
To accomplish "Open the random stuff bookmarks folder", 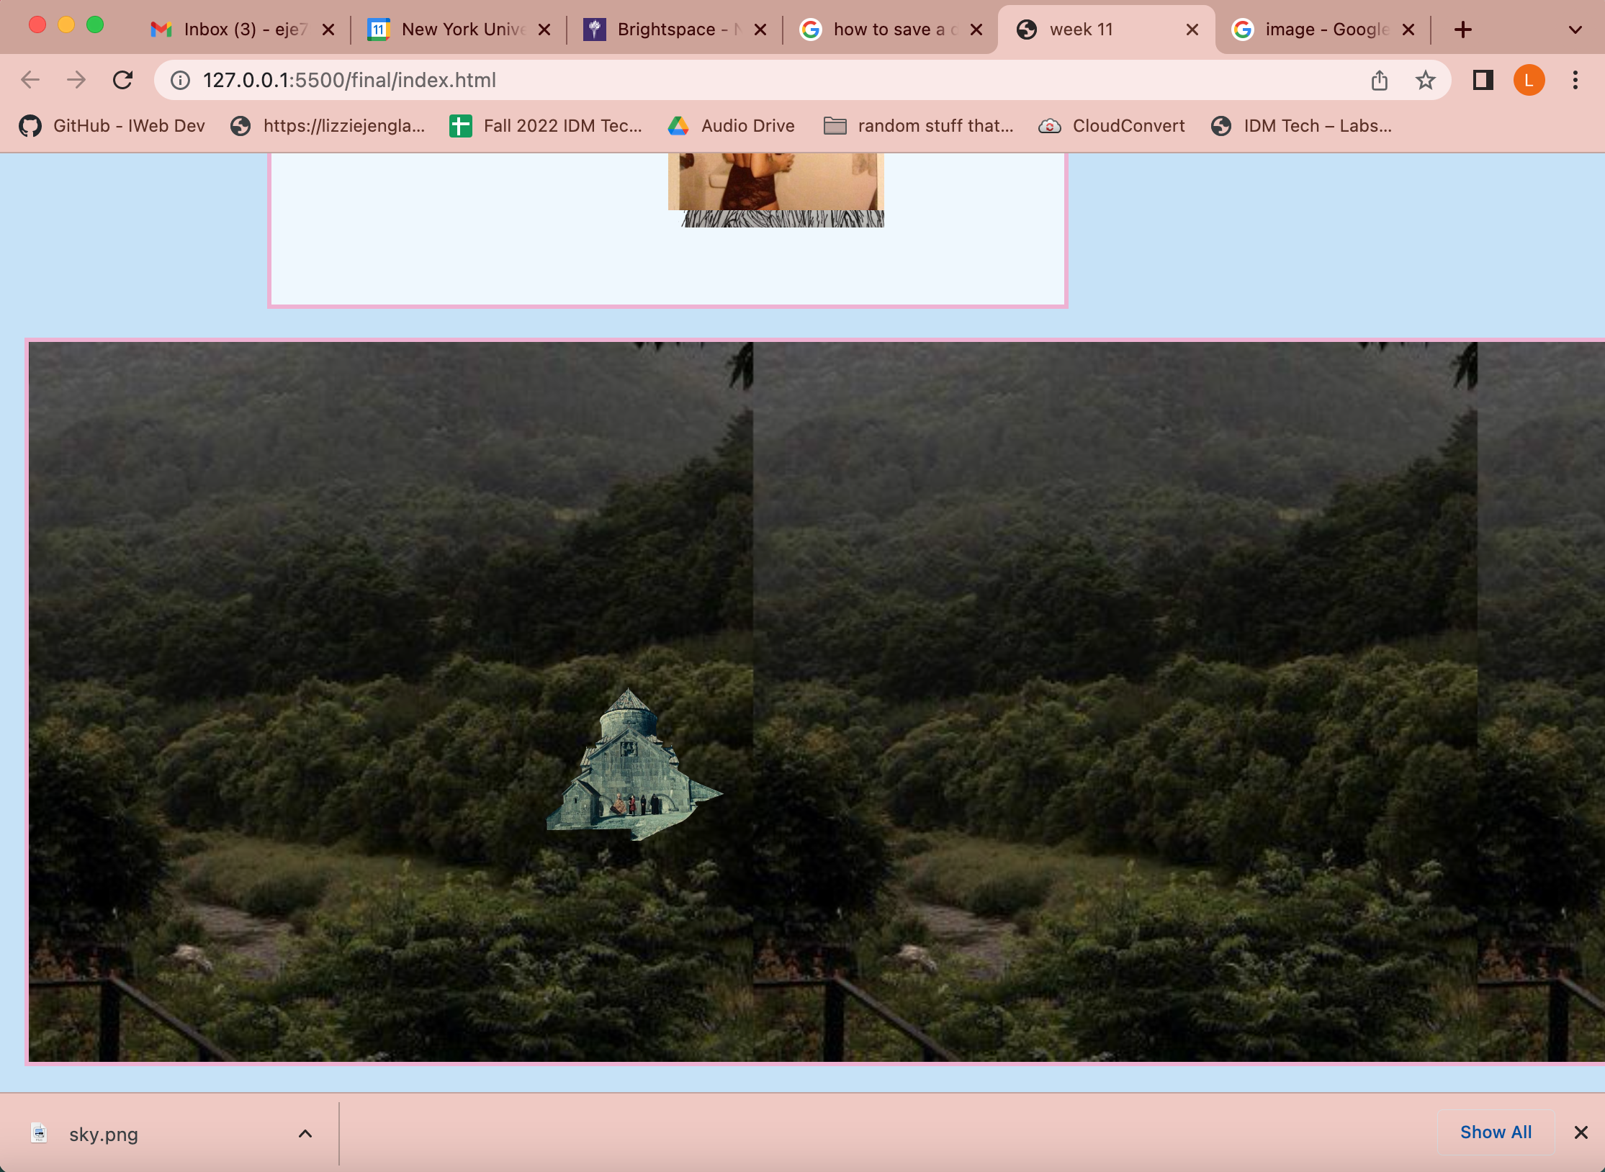I will 918,126.
